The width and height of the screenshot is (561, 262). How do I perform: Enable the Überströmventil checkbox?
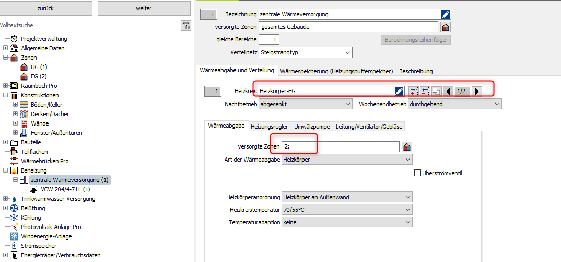[x=417, y=173]
